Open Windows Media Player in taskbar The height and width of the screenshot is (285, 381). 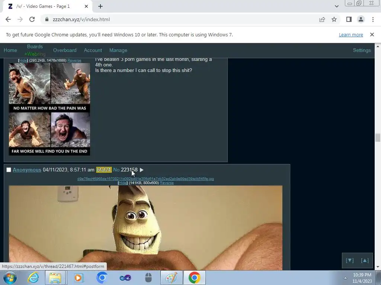[x=78, y=278]
